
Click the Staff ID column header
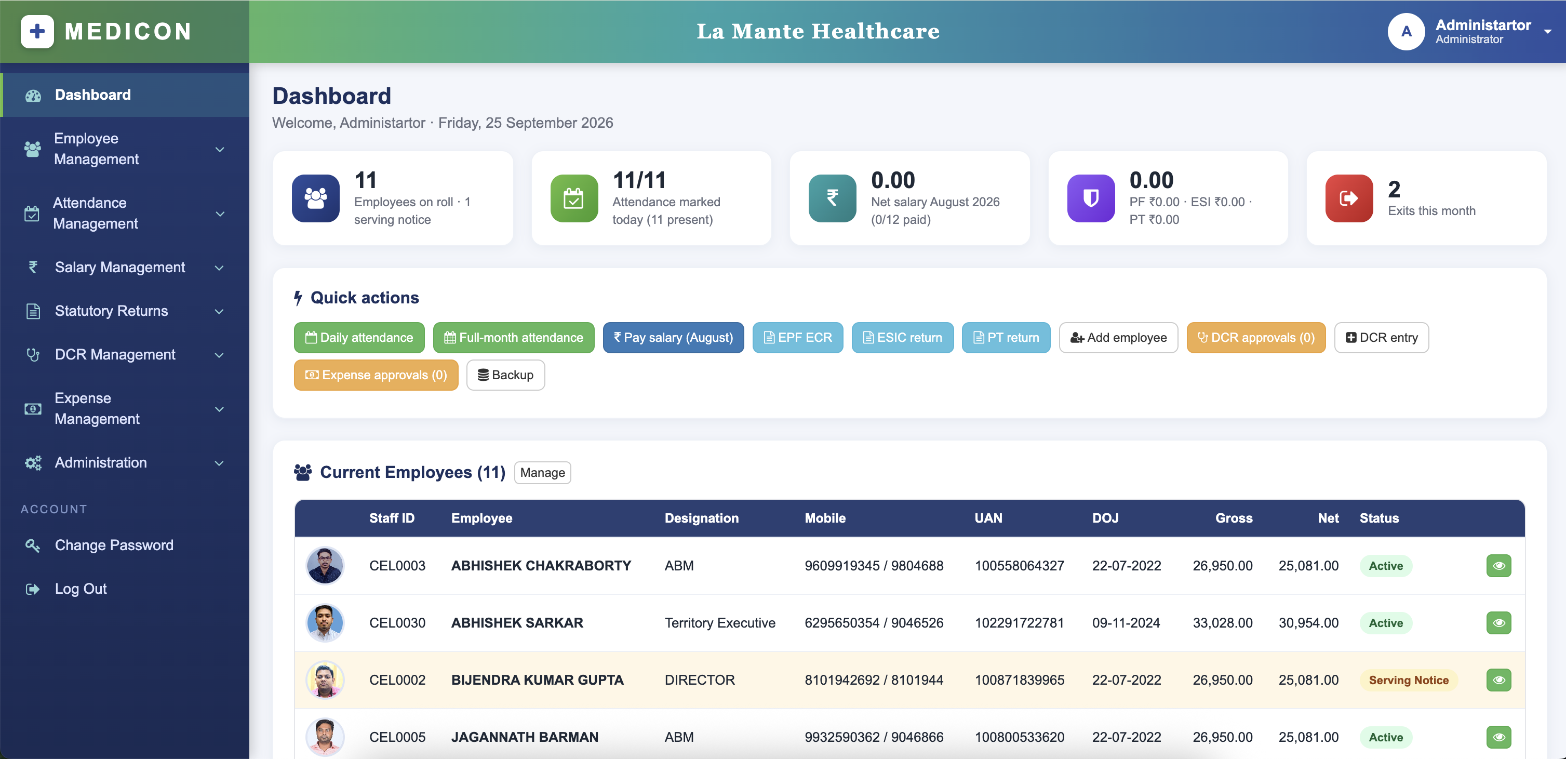coord(392,518)
